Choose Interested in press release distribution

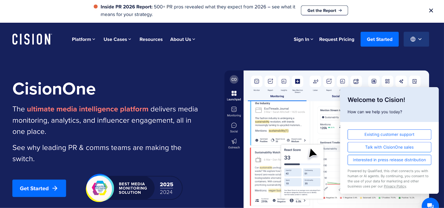click(x=389, y=160)
